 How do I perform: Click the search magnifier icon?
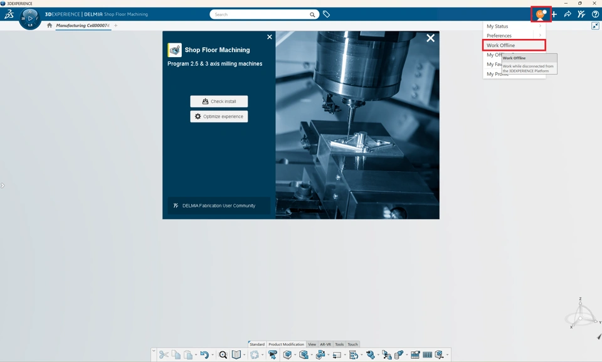coord(312,14)
